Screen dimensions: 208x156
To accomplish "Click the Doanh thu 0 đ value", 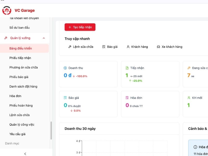I will [68, 76].
